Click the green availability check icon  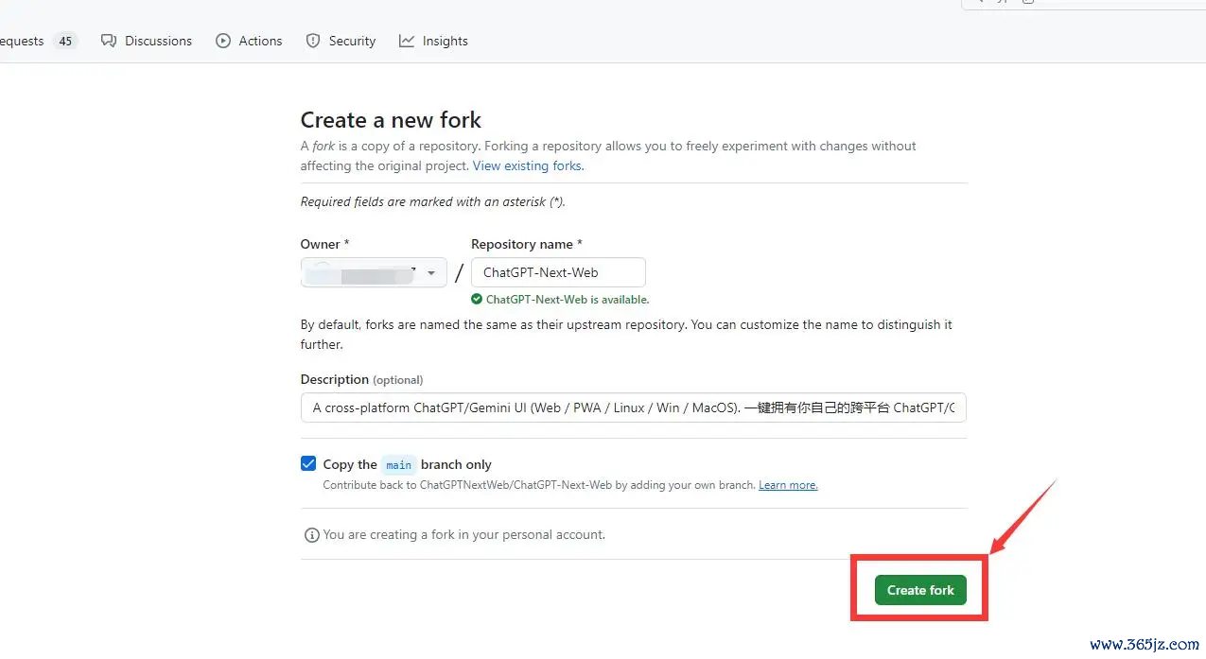point(477,299)
